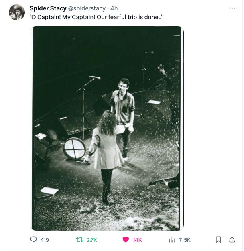Image resolution: width=244 pixels, height=251 pixels.
Task: Click the 'O Captain! My Captain!' tweet text
Action: click(96, 18)
